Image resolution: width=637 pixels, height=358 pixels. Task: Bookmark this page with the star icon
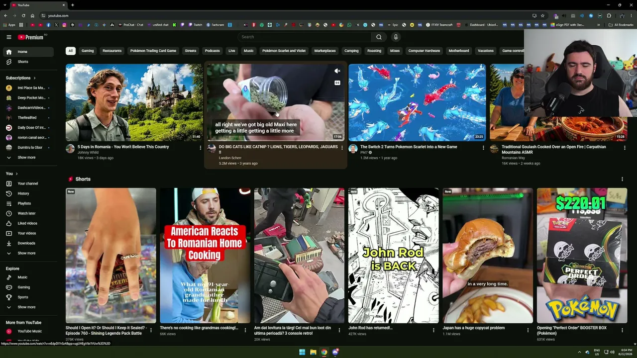[542, 15]
